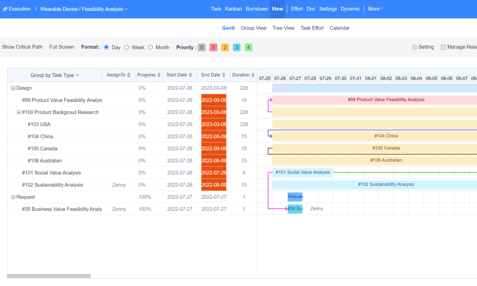This screenshot has height=286, width=477.
Task: Sort by End Date column arrows
Action: (224, 75)
